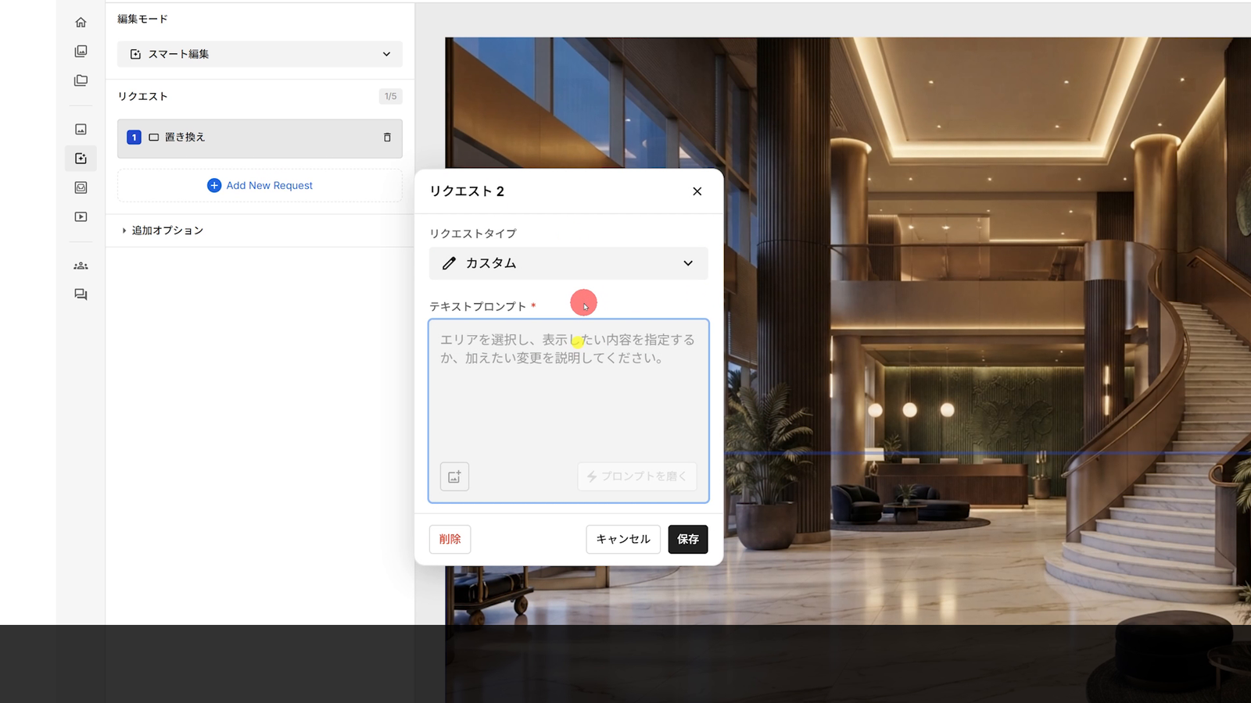1251x703 pixels.
Task: Open the カスタム request type dropdown
Action: coord(568,263)
